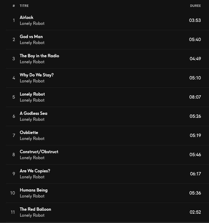Open the artist link below Oubliette
Viewport: 209px width, 223px height.
pos(32,138)
